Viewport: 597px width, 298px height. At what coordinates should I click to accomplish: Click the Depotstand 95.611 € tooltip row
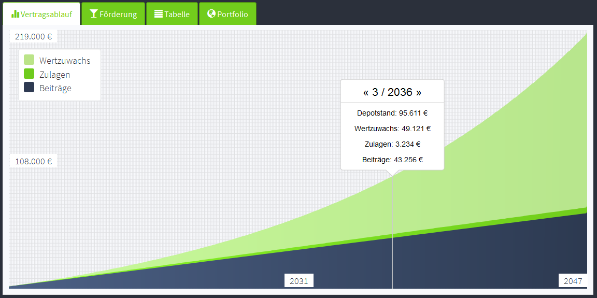coord(392,113)
